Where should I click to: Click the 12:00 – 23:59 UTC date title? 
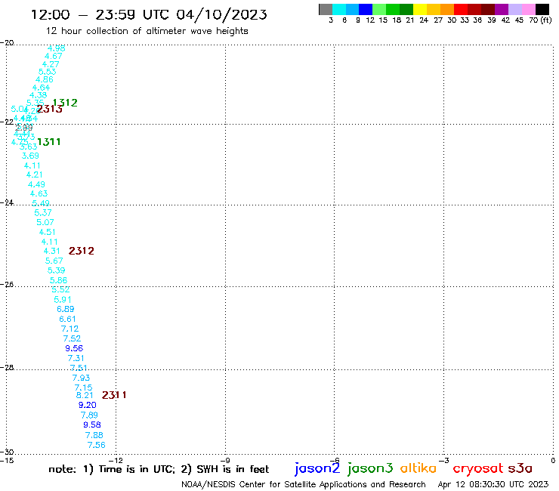(149, 14)
